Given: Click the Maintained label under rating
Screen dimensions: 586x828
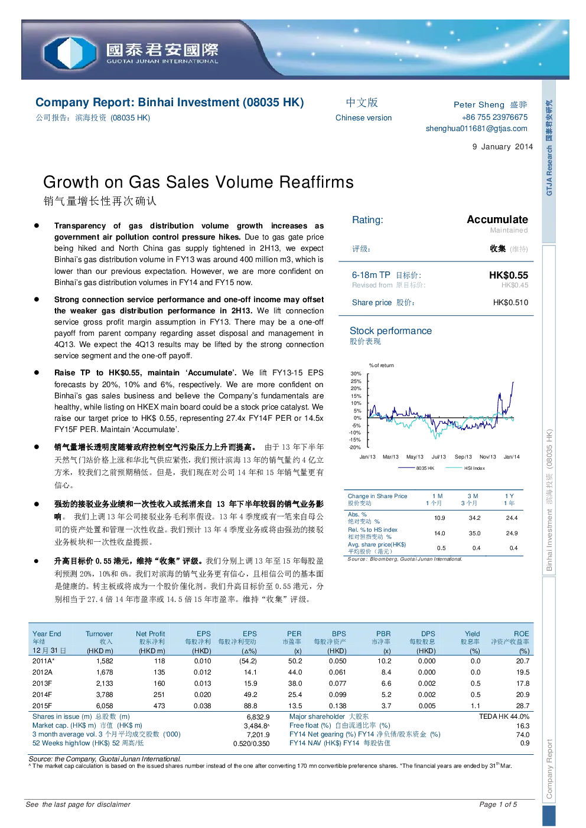Looking at the screenshot, I should [x=509, y=231].
